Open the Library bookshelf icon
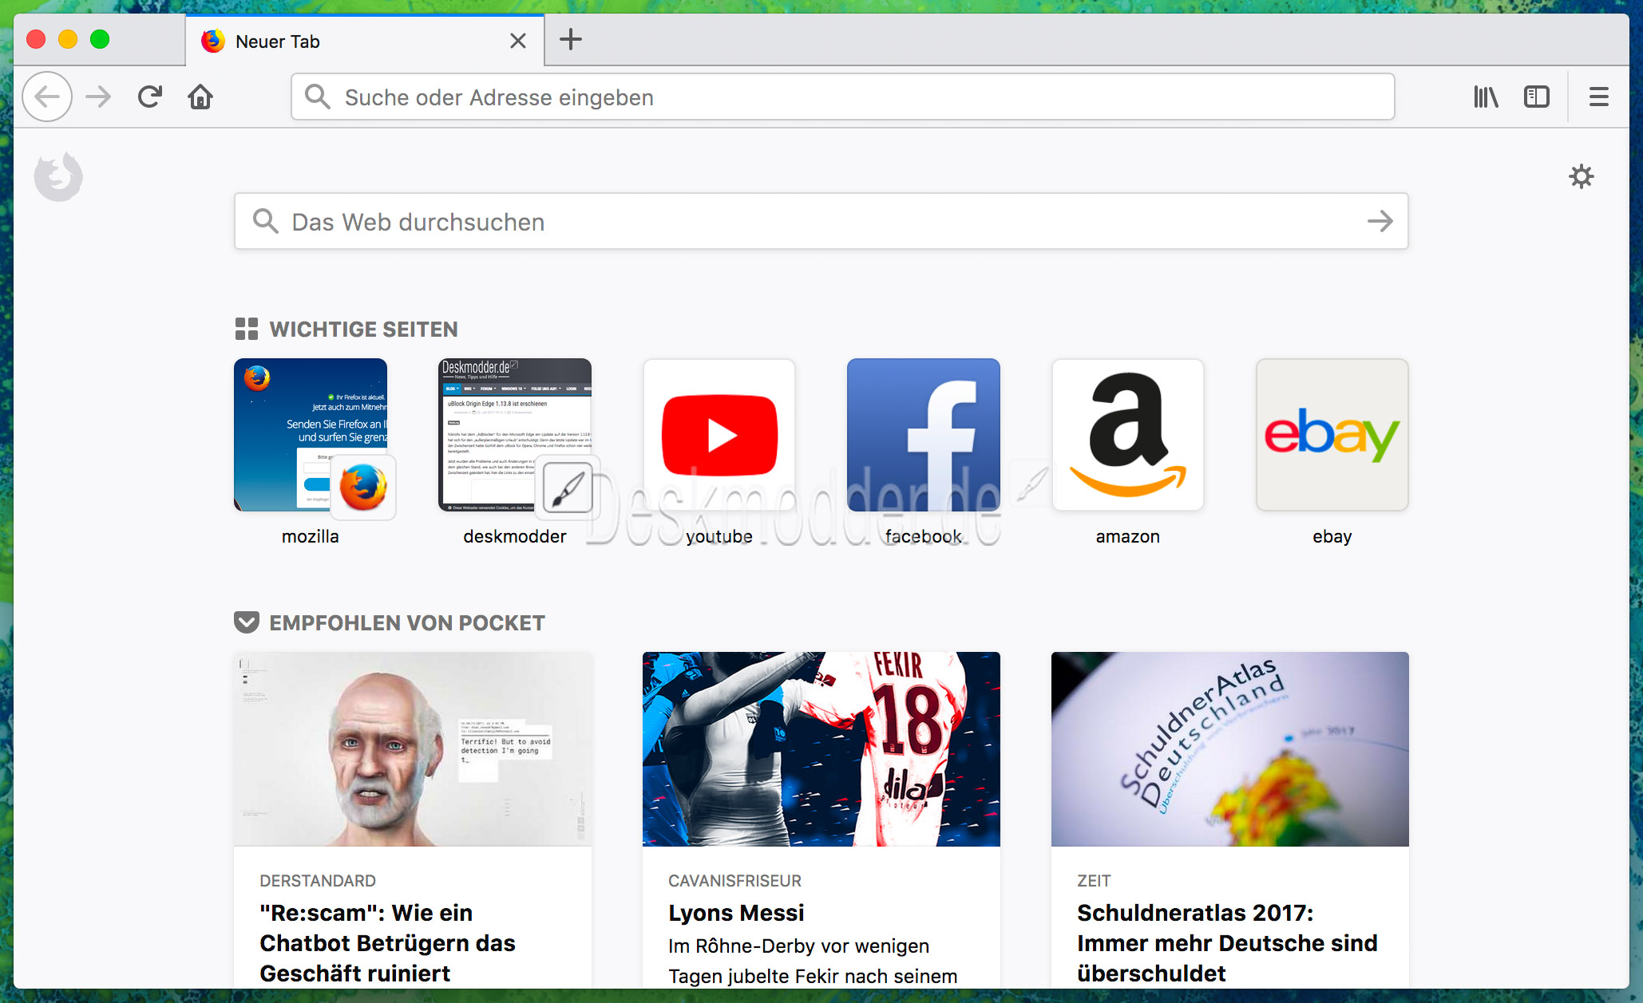This screenshot has width=1643, height=1003. tap(1486, 97)
